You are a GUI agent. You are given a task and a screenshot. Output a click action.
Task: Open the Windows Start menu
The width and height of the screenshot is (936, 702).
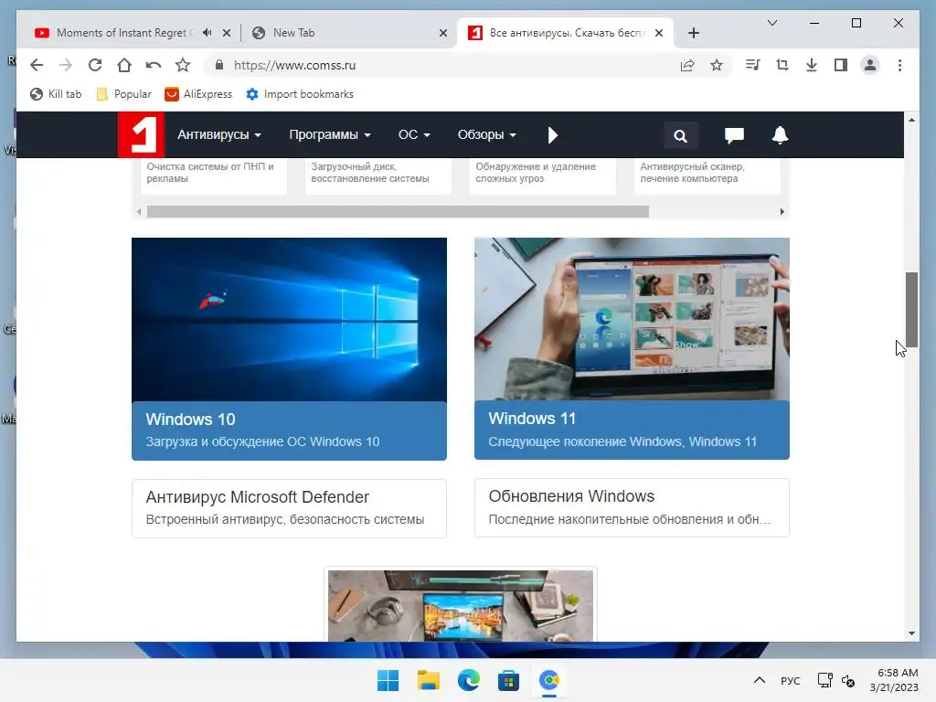[388, 680]
